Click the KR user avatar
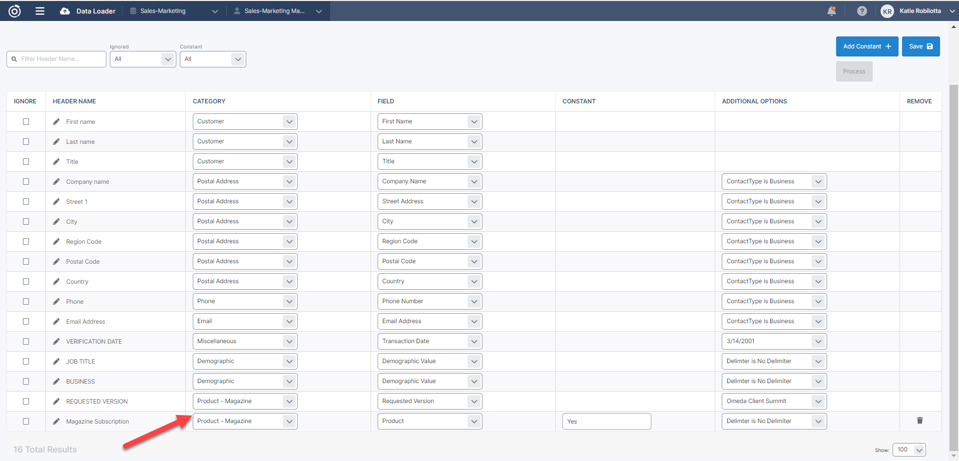 887,11
